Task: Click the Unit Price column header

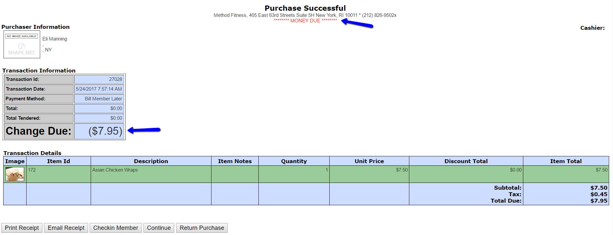Action: (x=369, y=161)
